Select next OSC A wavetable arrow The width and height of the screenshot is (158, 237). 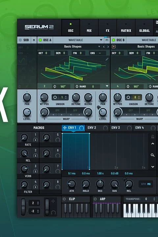tap(108, 47)
